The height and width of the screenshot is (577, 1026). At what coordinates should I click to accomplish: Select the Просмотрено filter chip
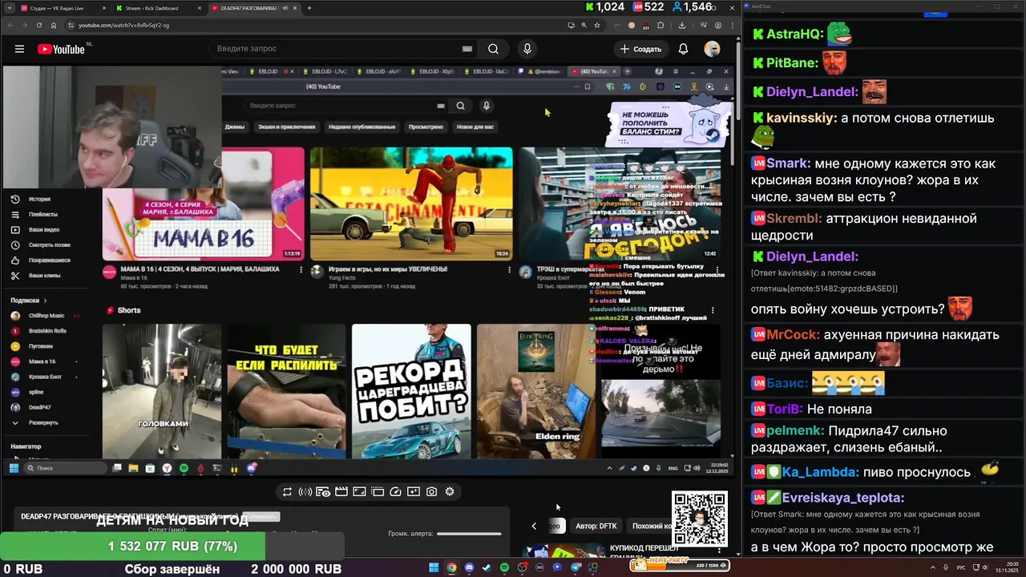point(426,127)
